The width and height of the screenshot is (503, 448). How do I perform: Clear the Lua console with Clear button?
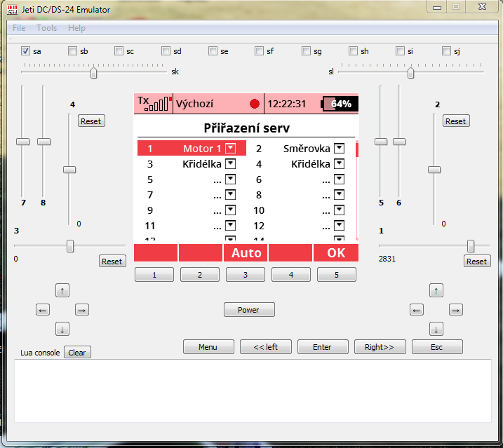click(77, 353)
